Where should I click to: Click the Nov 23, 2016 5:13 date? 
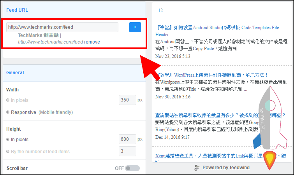click(x=173, y=56)
